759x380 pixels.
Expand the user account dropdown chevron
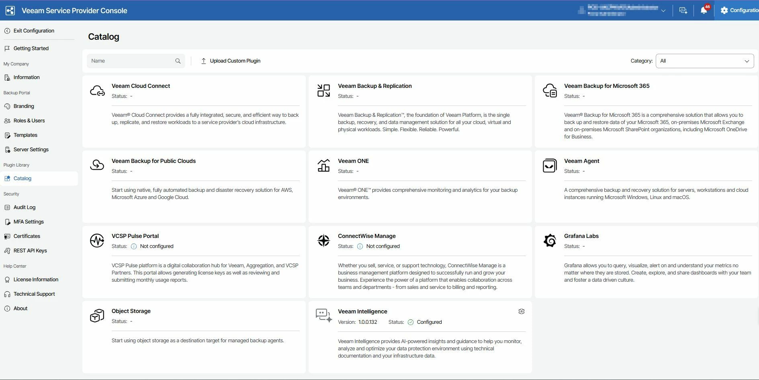(663, 11)
